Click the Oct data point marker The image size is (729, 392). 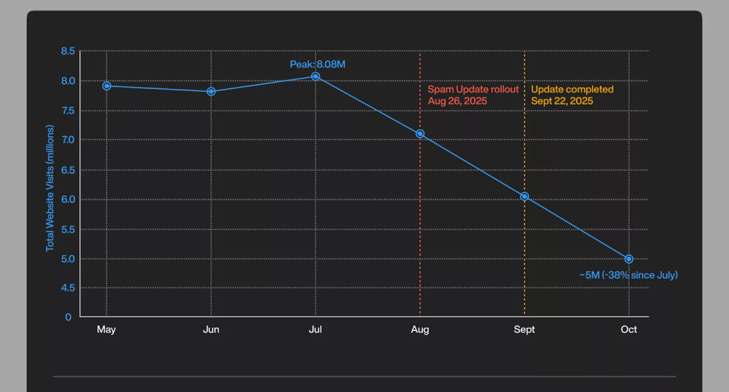[629, 259]
